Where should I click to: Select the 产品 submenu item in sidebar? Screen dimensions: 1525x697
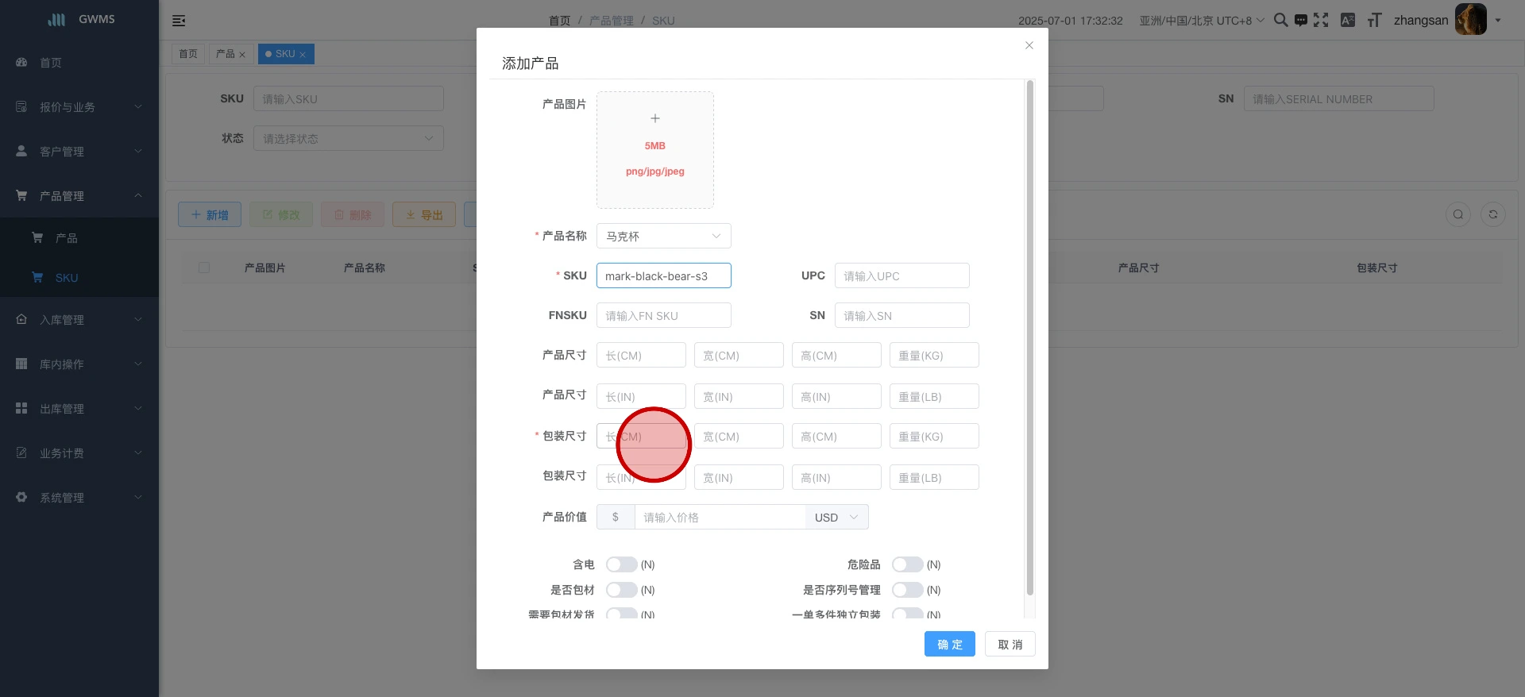click(67, 238)
